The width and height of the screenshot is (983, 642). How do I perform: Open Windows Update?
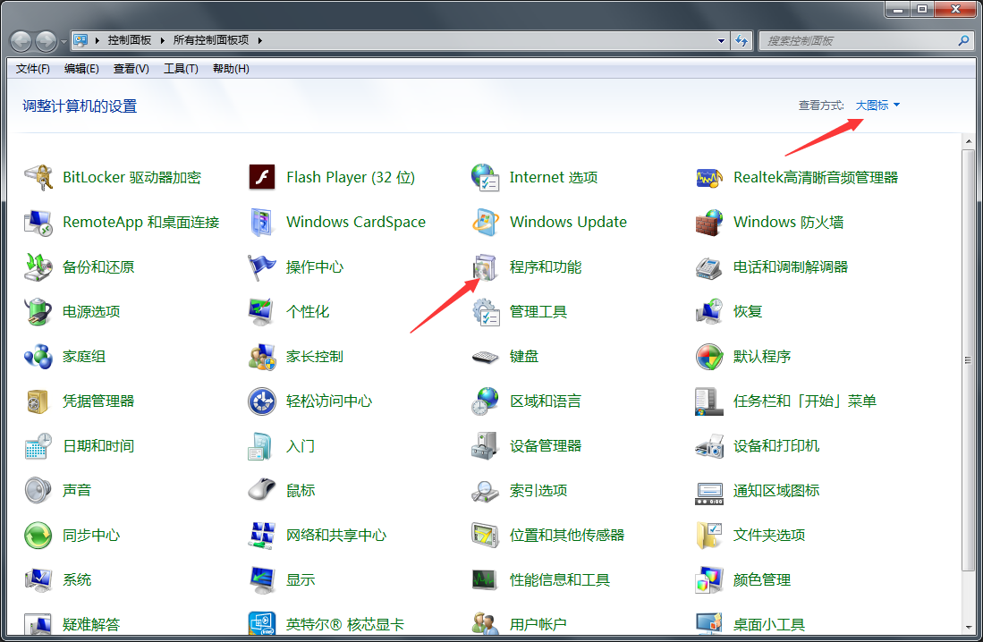(x=568, y=222)
